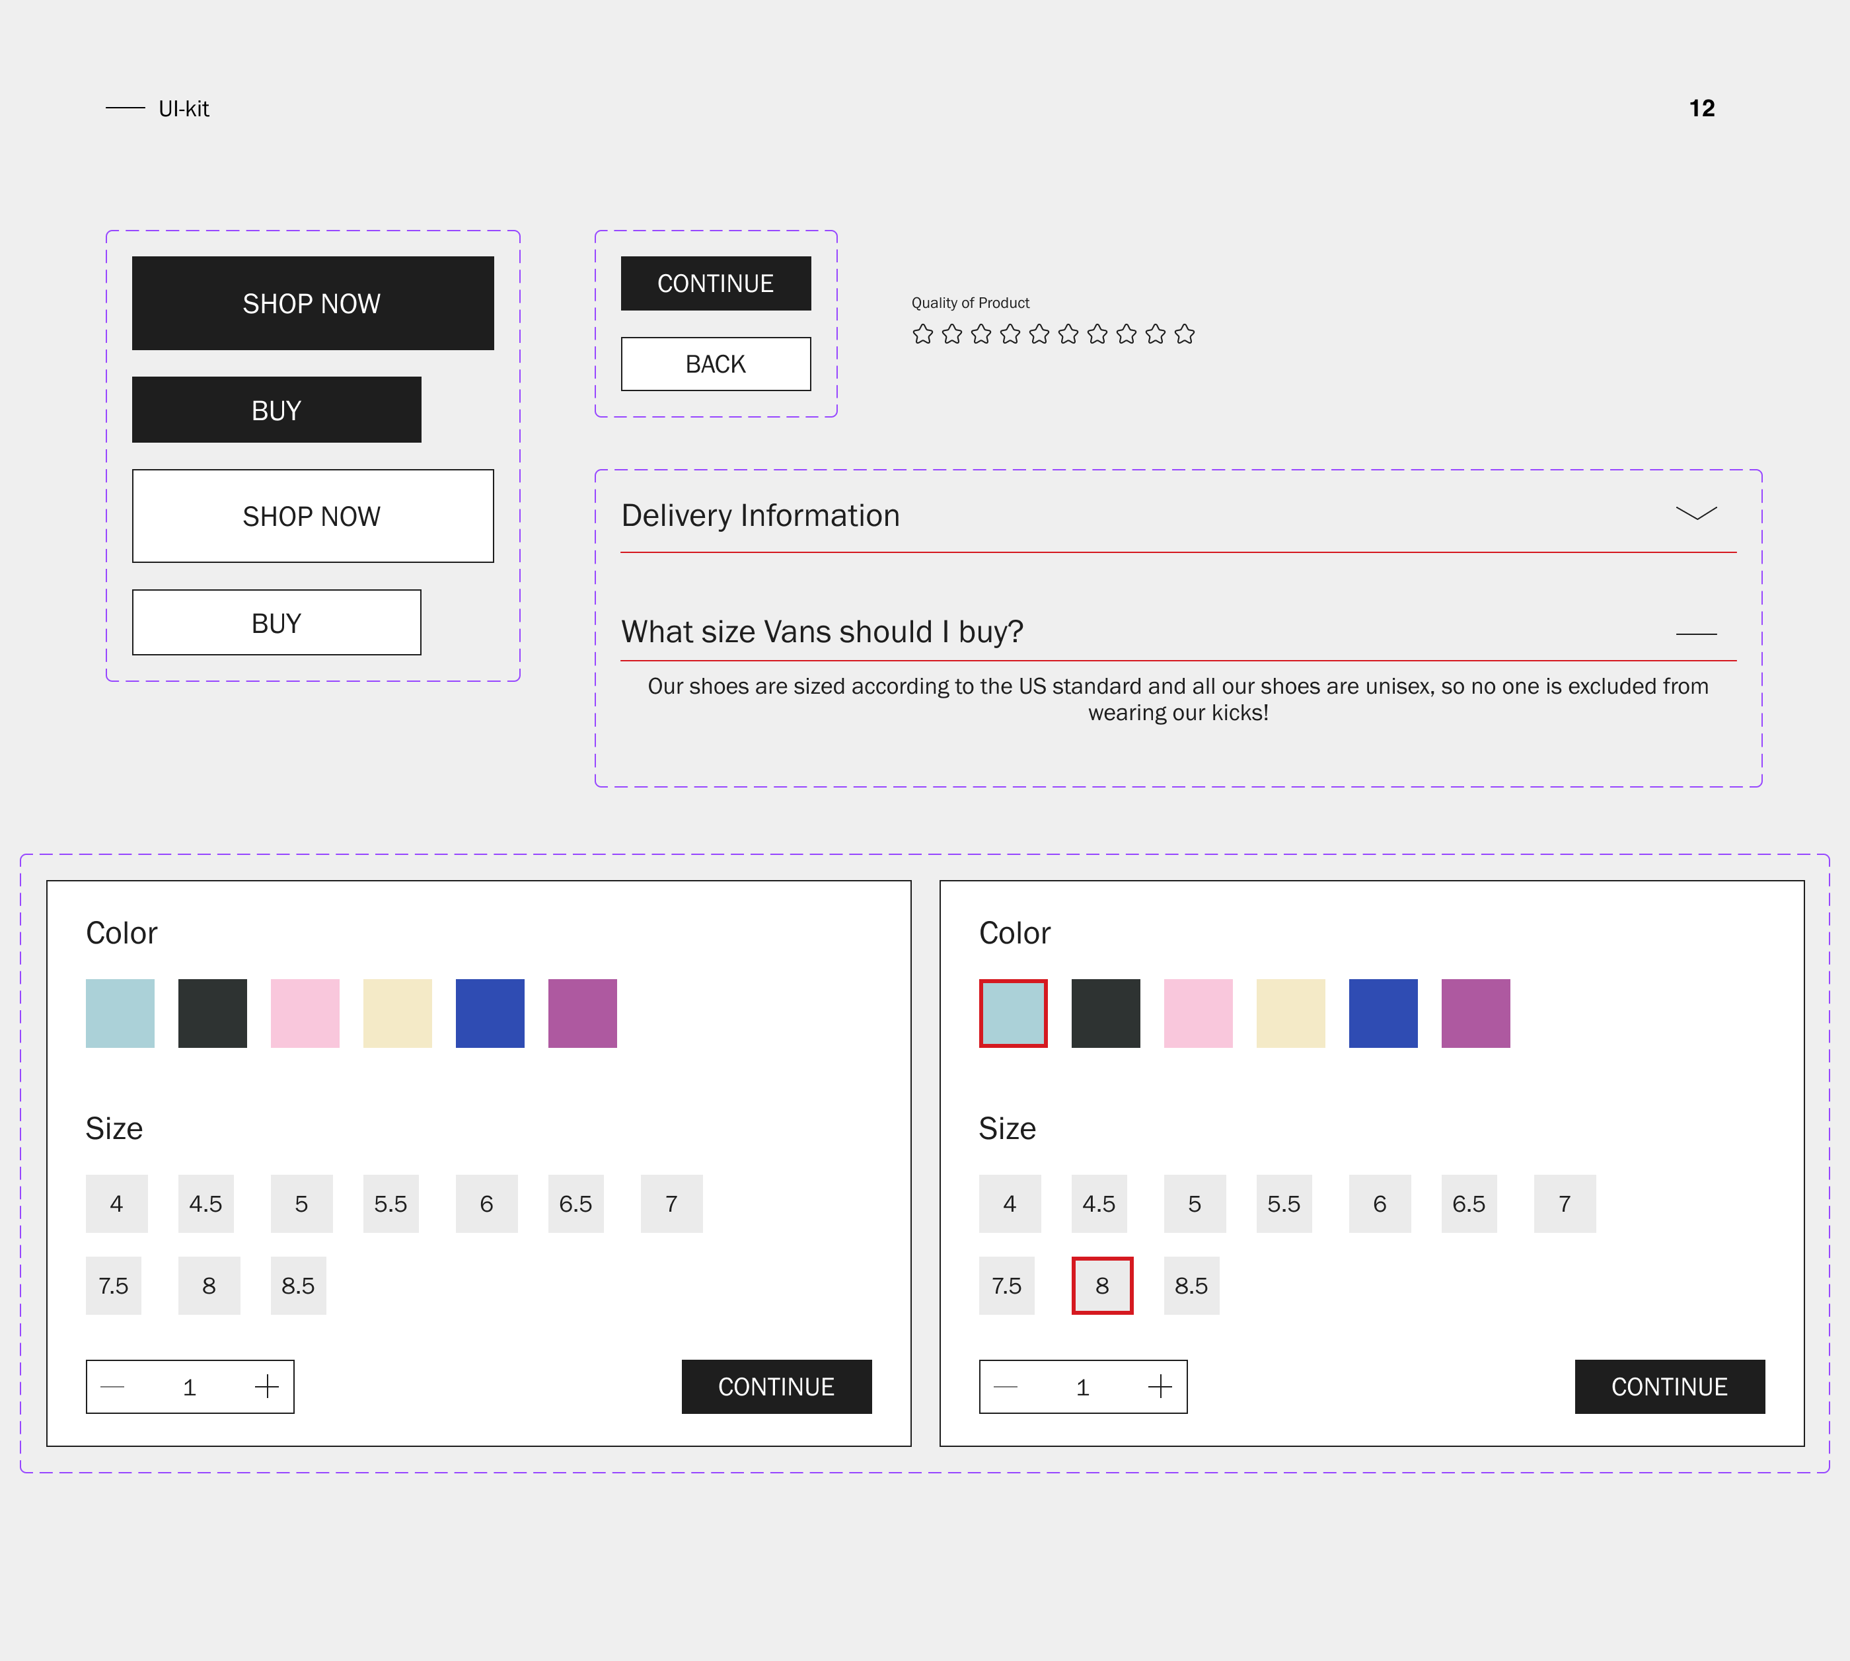Pick size 5.5 in the right panel
The image size is (1850, 1661).
1284,1204
